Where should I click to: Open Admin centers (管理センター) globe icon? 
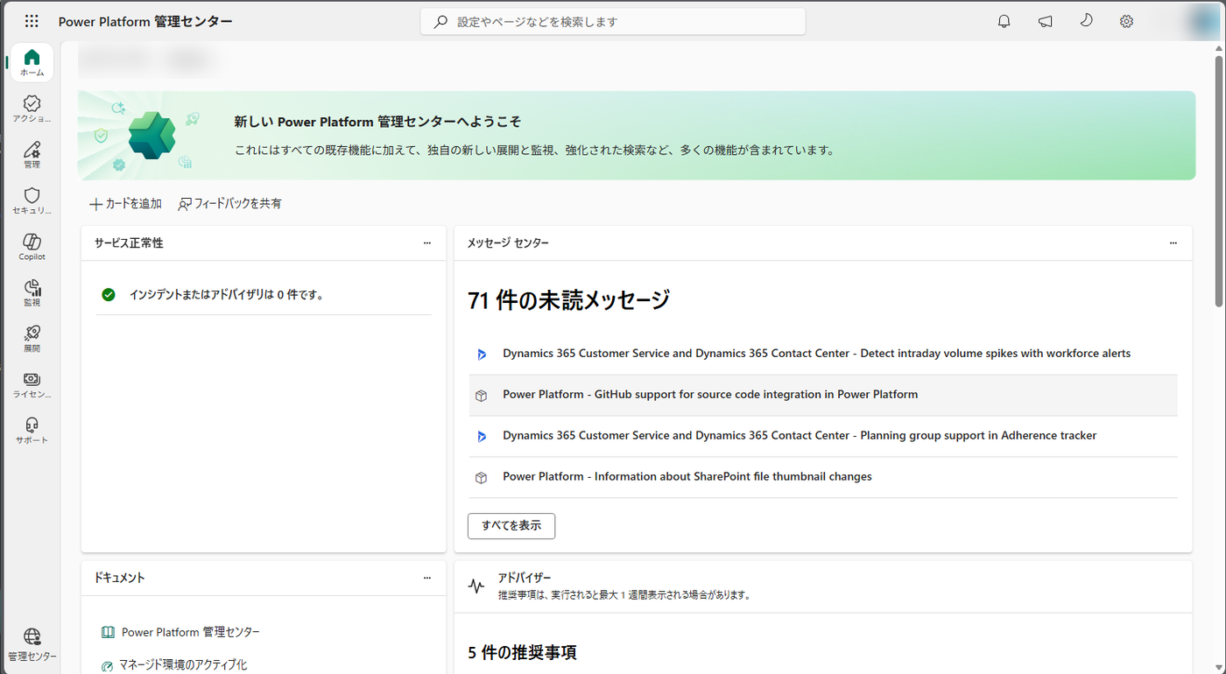pos(32,645)
